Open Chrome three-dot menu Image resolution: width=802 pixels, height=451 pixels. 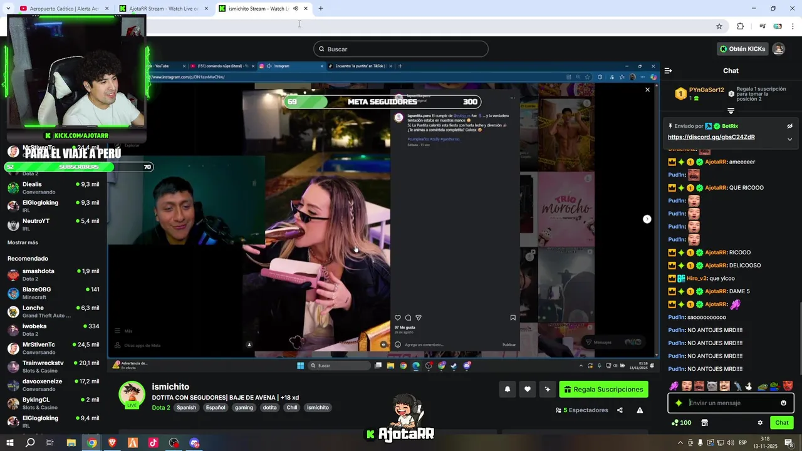click(x=793, y=26)
